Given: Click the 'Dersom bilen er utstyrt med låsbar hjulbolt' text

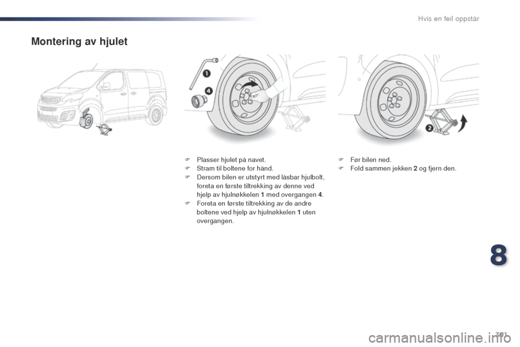Looking at the screenshot, I should tap(261, 177).
